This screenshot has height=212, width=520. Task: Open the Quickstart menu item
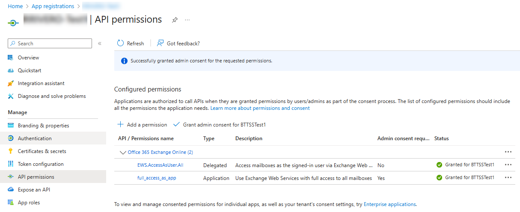(30, 71)
